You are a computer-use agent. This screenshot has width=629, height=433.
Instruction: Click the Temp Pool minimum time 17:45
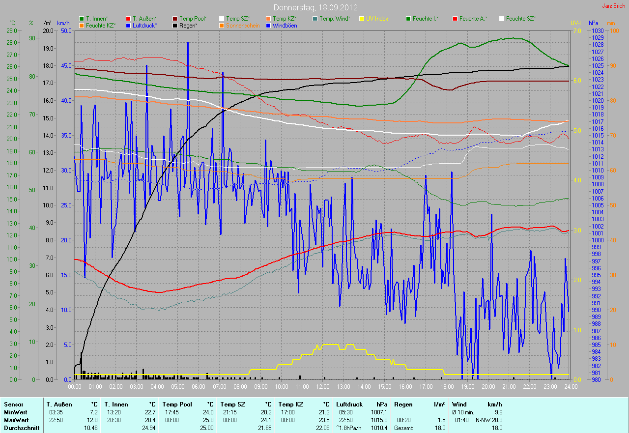(172, 412)
